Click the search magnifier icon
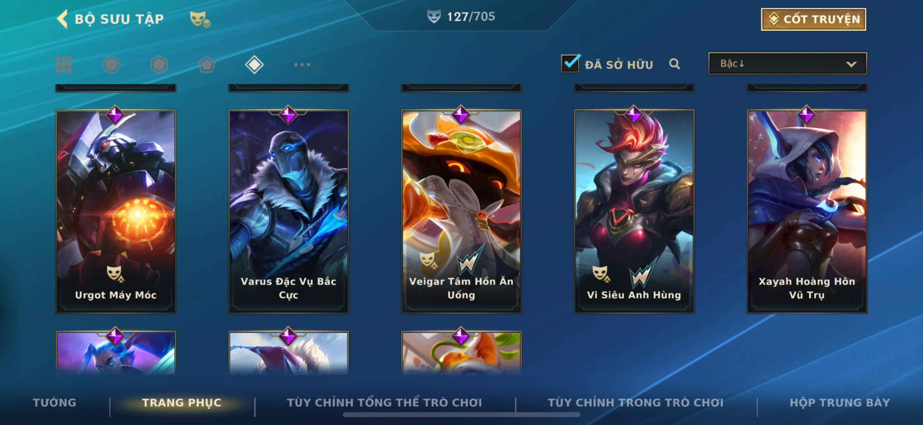Viewport: 923px width, 425px height. tap(674, 64)
